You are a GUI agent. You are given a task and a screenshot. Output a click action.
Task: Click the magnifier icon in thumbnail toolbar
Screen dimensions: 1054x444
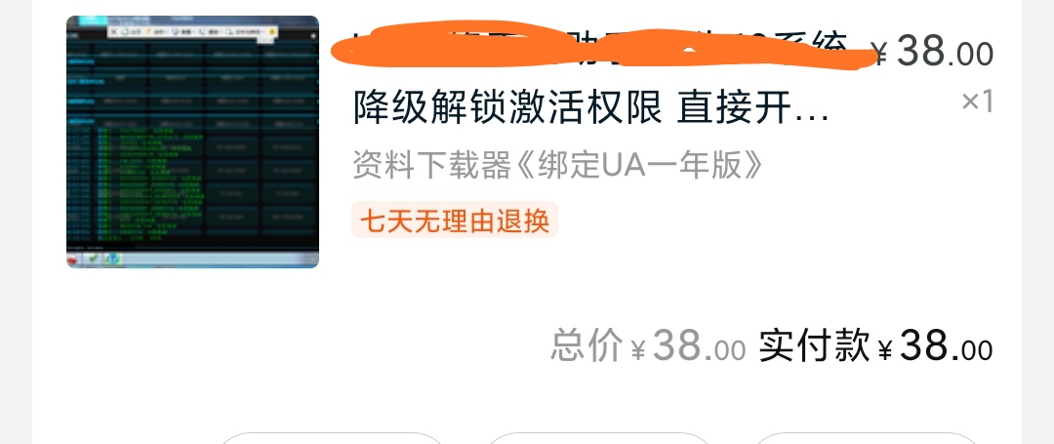point(230,31)
